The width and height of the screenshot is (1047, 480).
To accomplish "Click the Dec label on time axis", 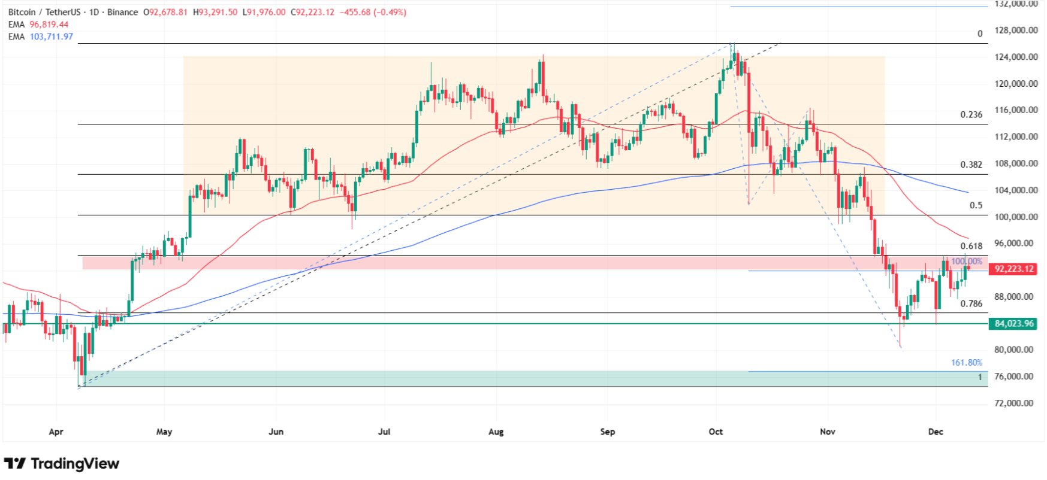I will pos(936,432).
